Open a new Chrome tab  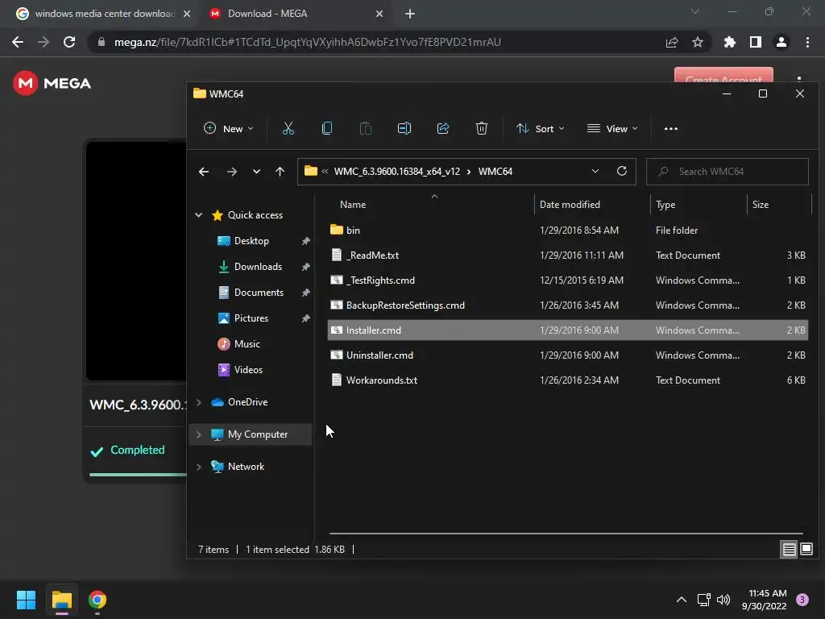tap(410, 14)
